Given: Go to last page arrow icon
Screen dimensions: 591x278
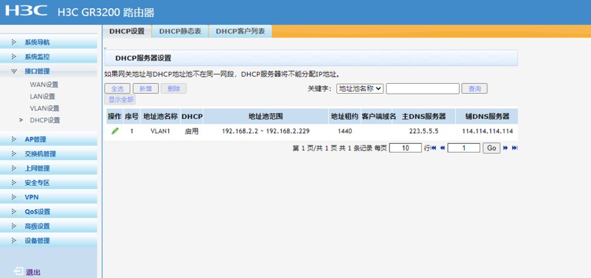Looking at the screenshot, I should 515,148.
